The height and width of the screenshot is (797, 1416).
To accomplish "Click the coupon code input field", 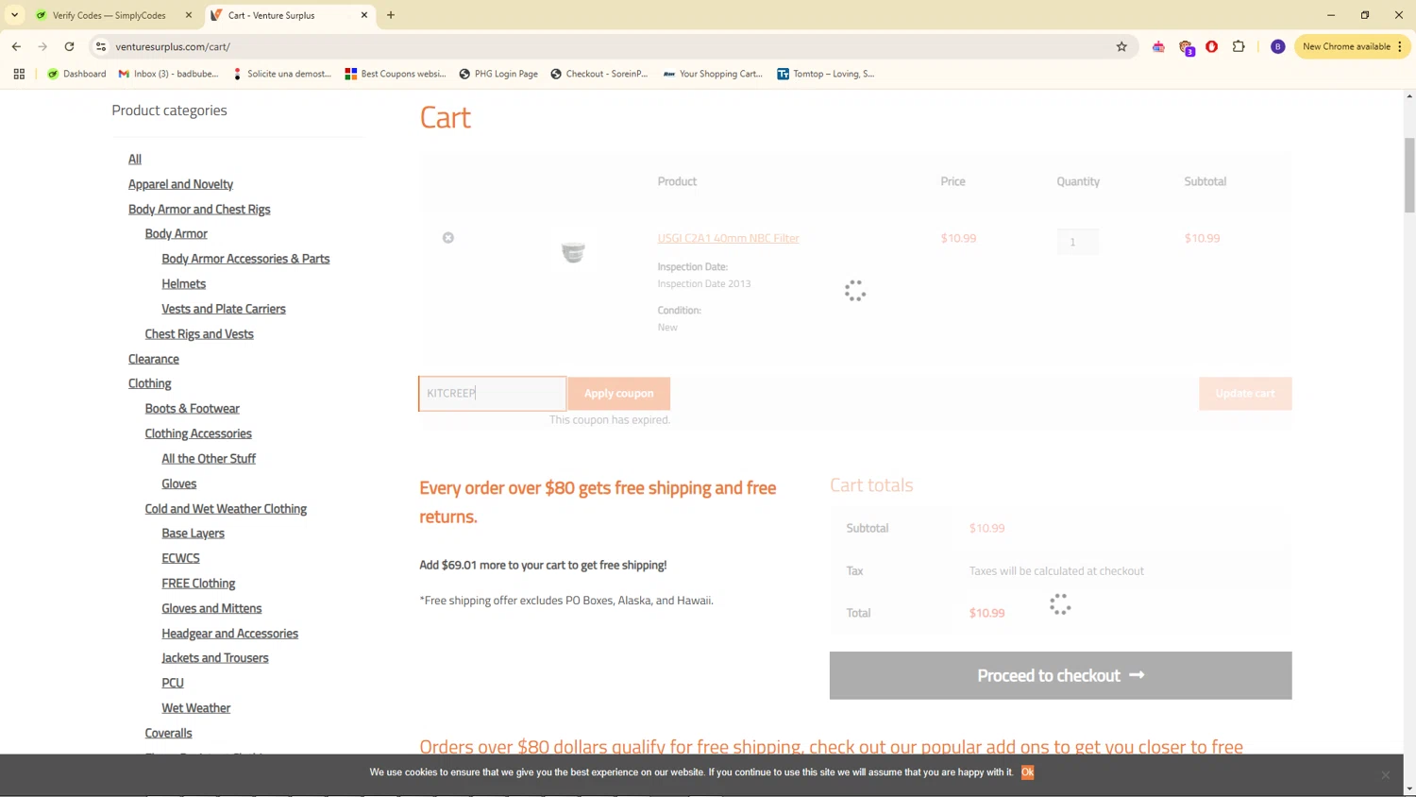I will 493,394.
